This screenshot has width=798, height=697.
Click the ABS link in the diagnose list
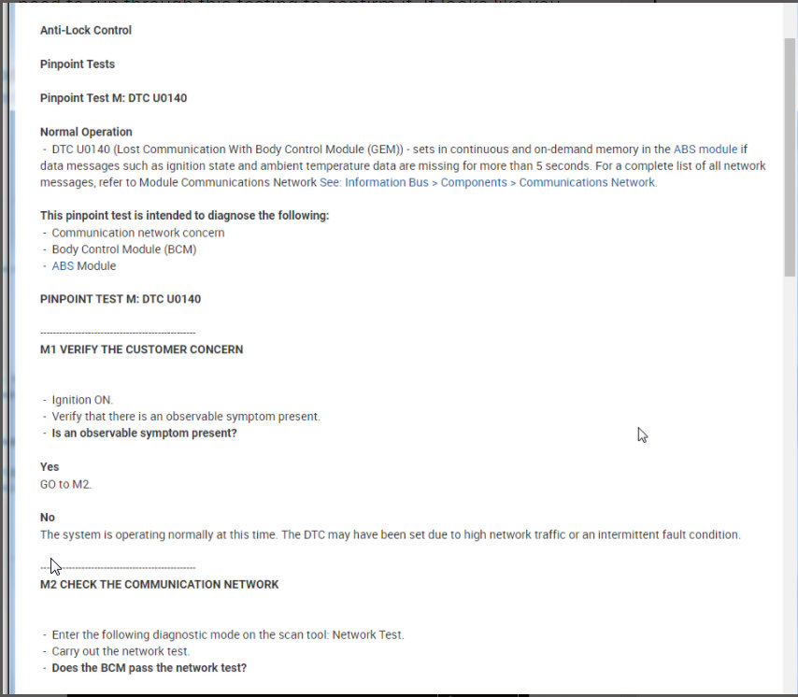[x=63, y=266]
